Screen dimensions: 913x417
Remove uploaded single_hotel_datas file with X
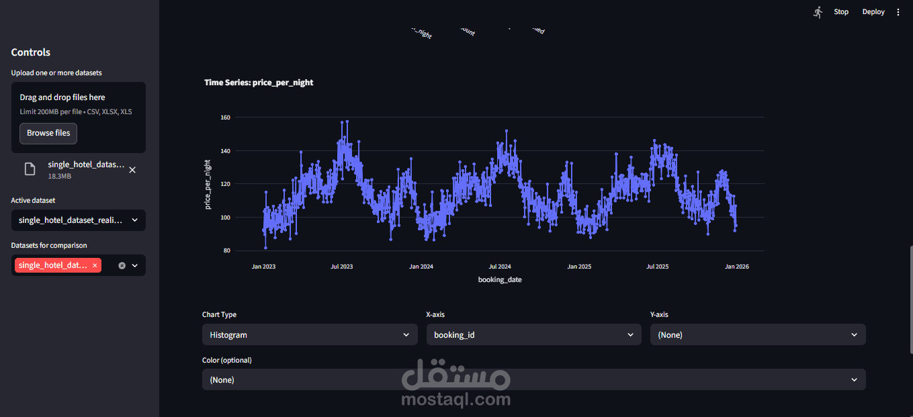point(132,170)
